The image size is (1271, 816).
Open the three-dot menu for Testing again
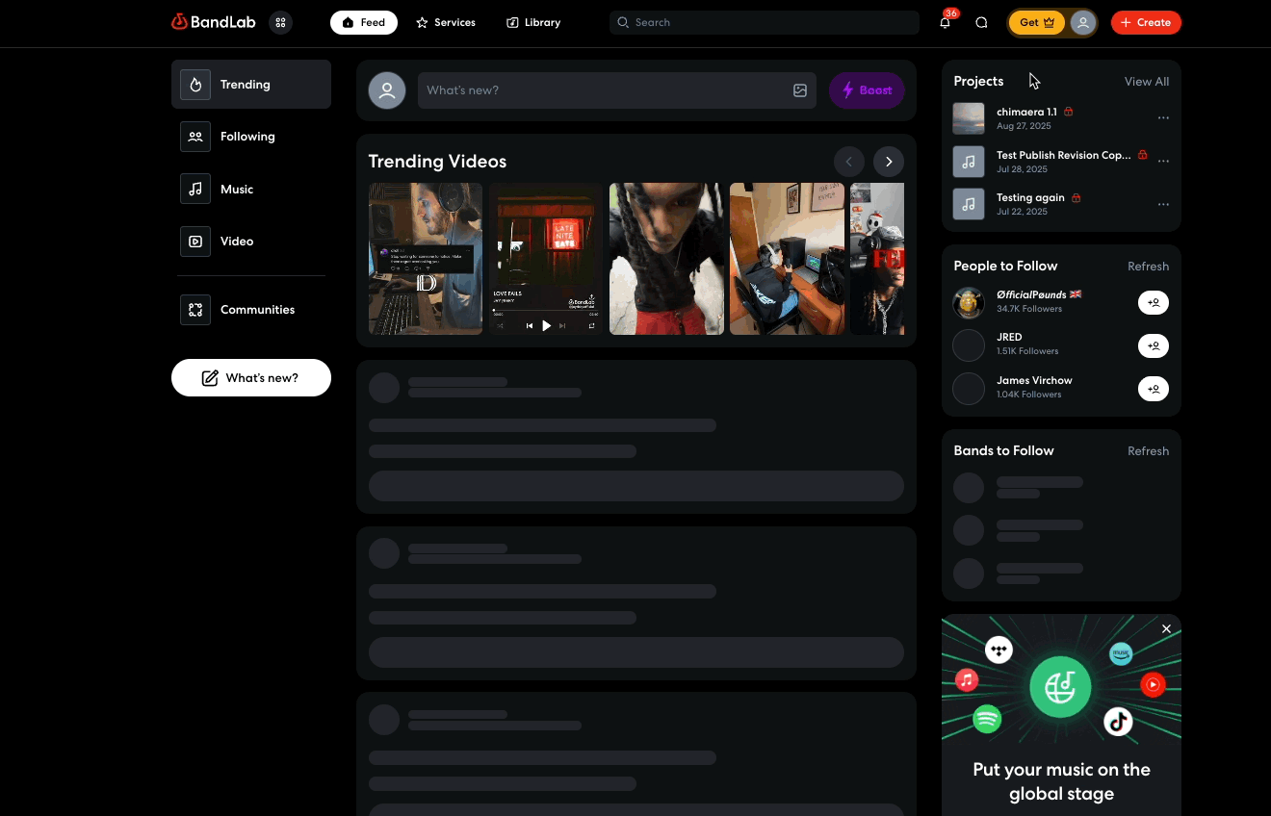pos(1163,204)
